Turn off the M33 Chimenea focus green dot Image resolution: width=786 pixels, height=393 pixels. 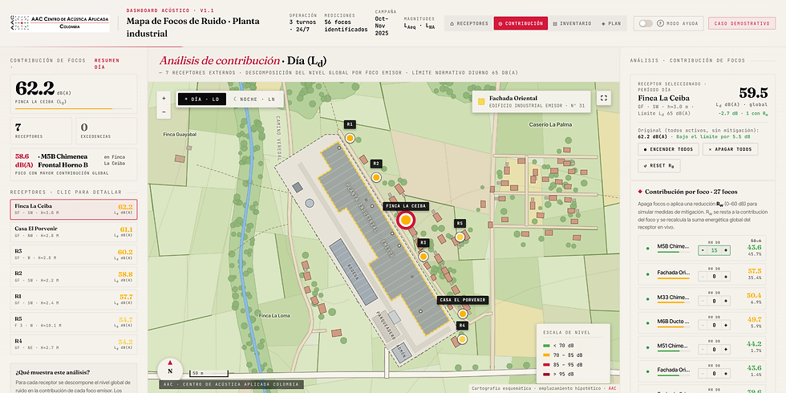pyautogui.click(x=648, y=298)
